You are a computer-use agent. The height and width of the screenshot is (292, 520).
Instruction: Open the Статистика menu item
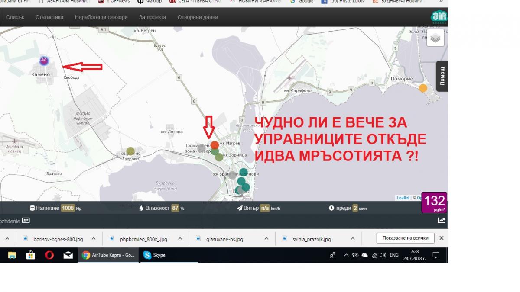49,17
